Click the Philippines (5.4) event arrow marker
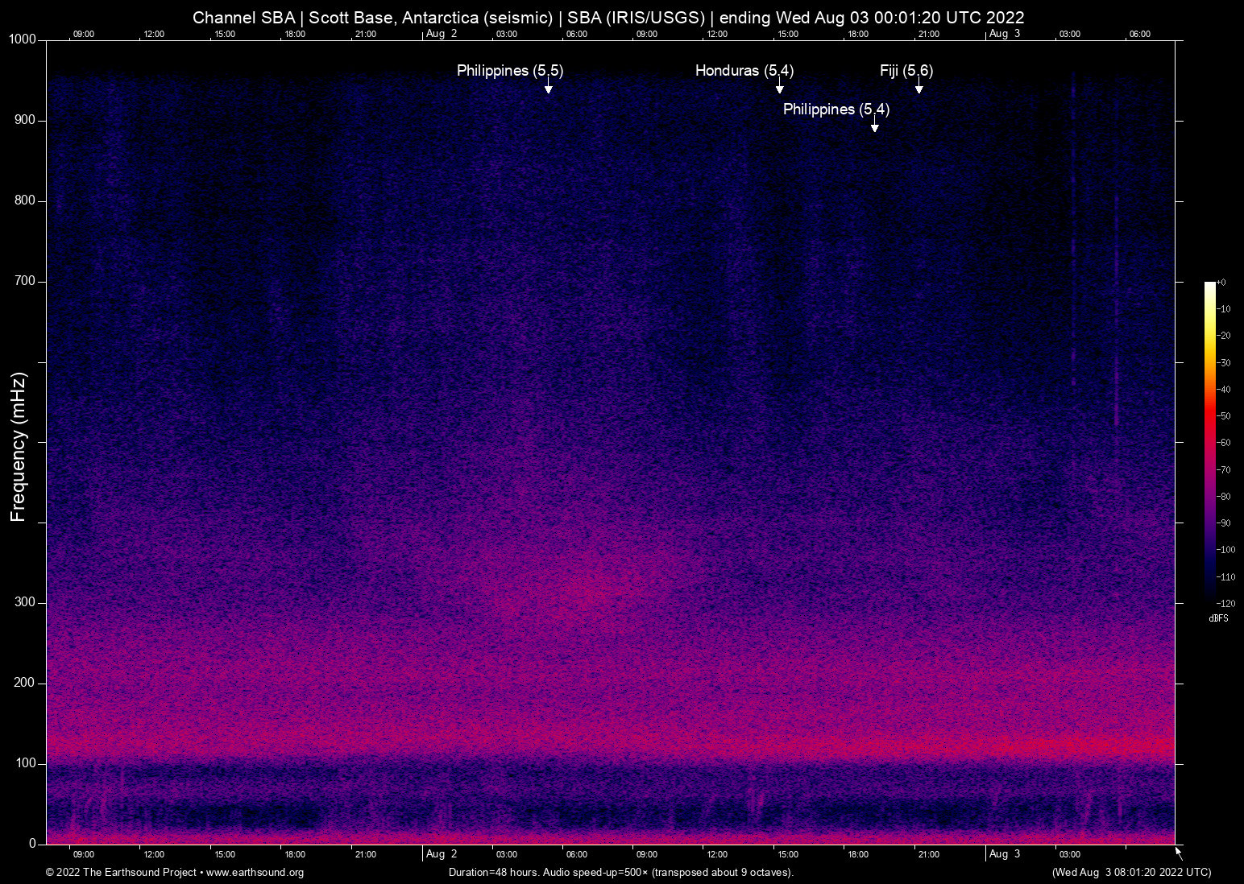This screenshot has height=884, width=1244. pyautogui.click(x=874, y=126)
